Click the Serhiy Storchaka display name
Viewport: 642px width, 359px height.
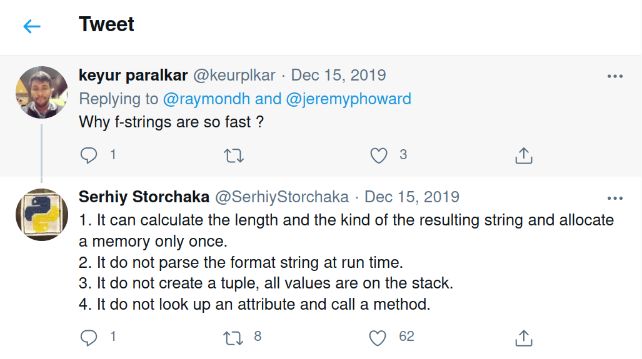[144, 197]
